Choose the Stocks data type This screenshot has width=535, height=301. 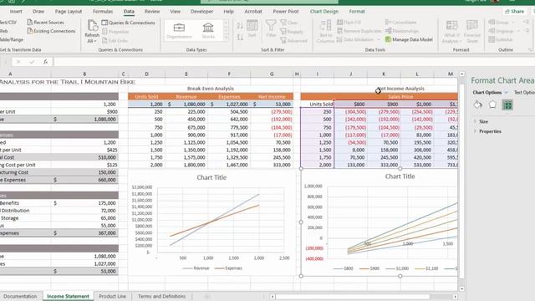pos(208,30)
